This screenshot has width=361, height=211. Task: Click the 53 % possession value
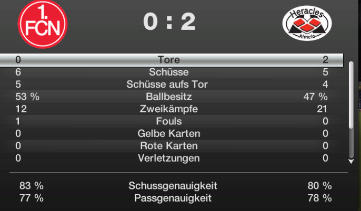[27, 97]
